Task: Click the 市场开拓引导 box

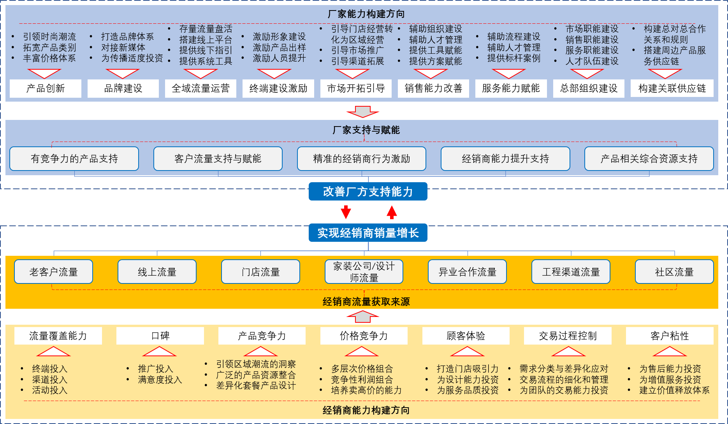Action: coord(356,88)
